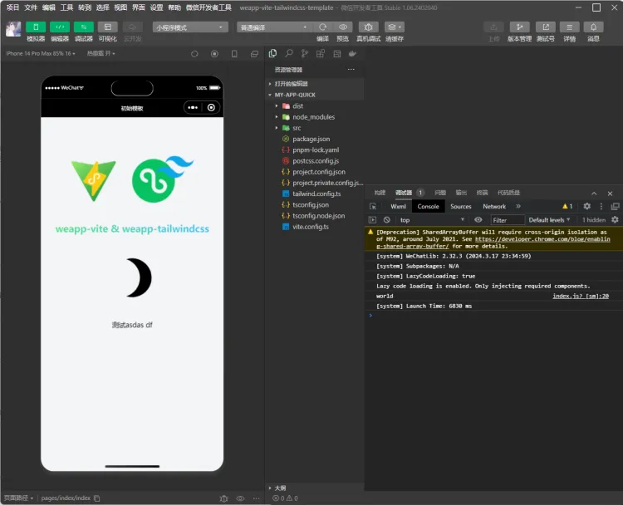
Task: Expand the src folder
Action: tap(315, 128)
